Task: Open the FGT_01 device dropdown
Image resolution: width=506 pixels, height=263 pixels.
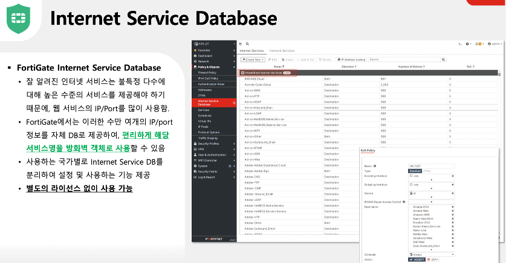Action: pyautogui.click(x=214, y=44)
